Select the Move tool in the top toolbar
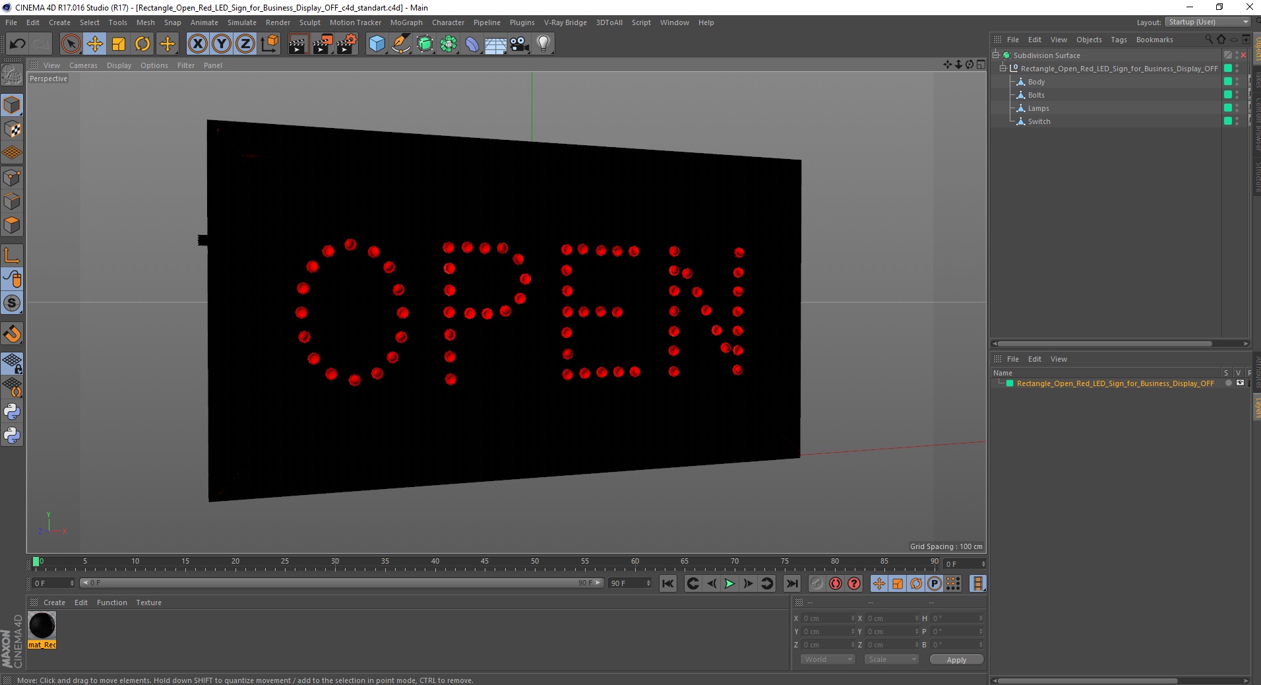Image resolution: width=1261 pixels, height=685 pixels. [x=95, y=44]
